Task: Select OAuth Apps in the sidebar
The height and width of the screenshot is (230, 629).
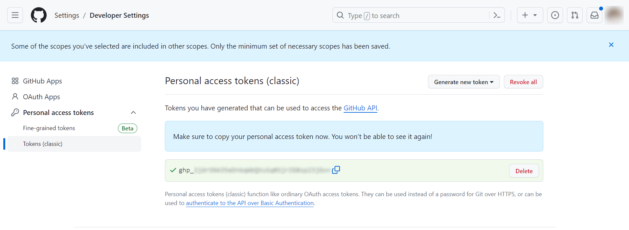Action: (x=41, y=97)
